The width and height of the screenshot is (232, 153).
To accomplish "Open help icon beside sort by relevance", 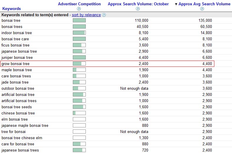I will (104, 15).
